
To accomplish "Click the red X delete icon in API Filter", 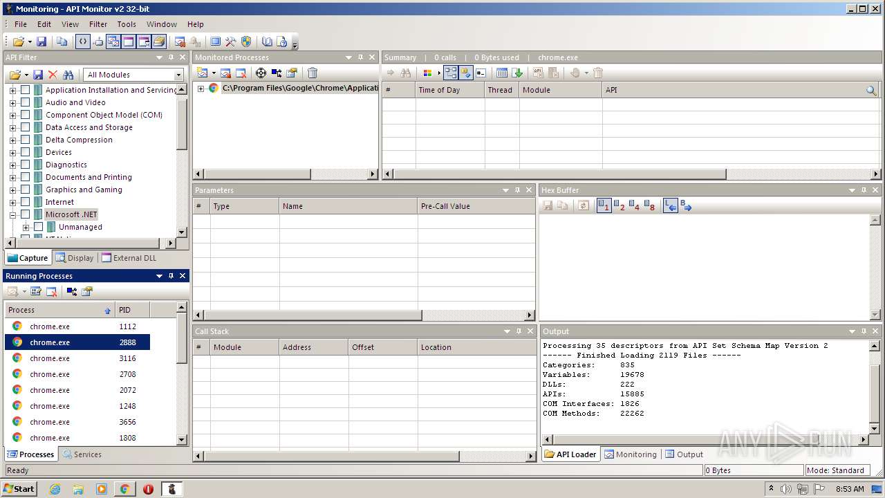I will [x=53, y=75].
